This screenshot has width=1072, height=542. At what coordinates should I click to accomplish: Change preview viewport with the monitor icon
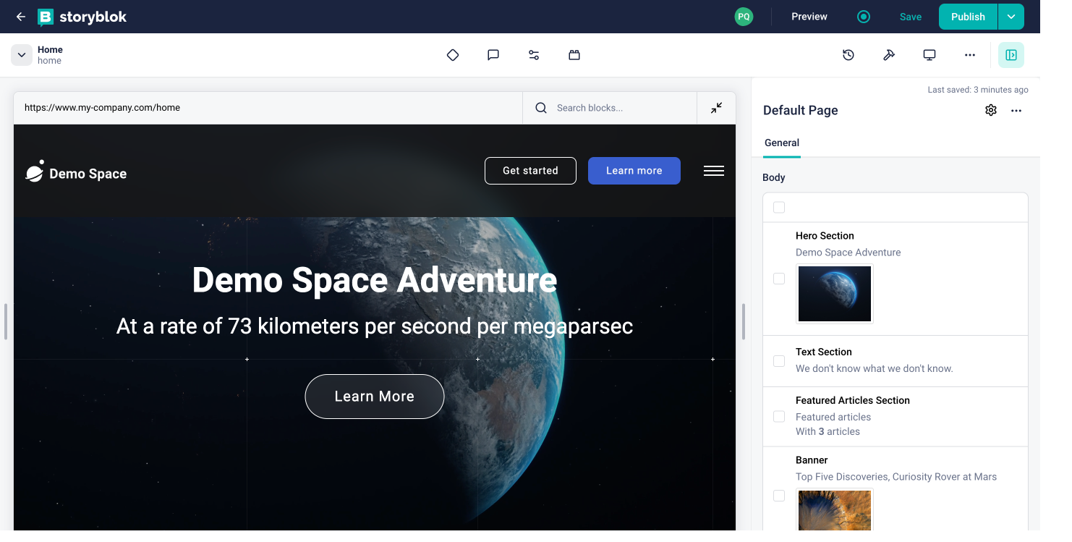(929, 54)
